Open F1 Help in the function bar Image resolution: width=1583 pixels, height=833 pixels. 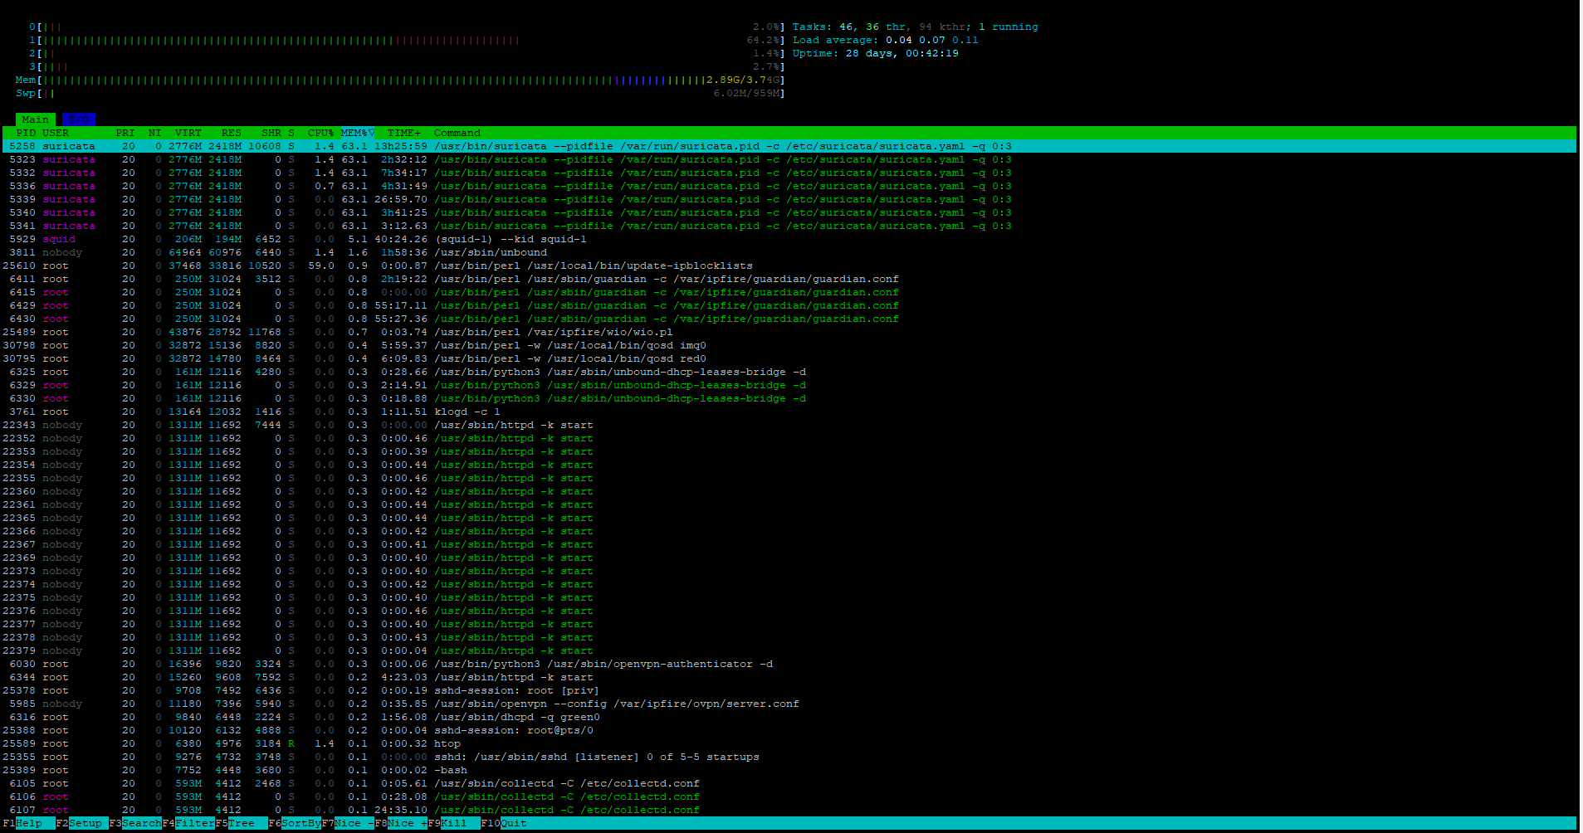[29, 823]
